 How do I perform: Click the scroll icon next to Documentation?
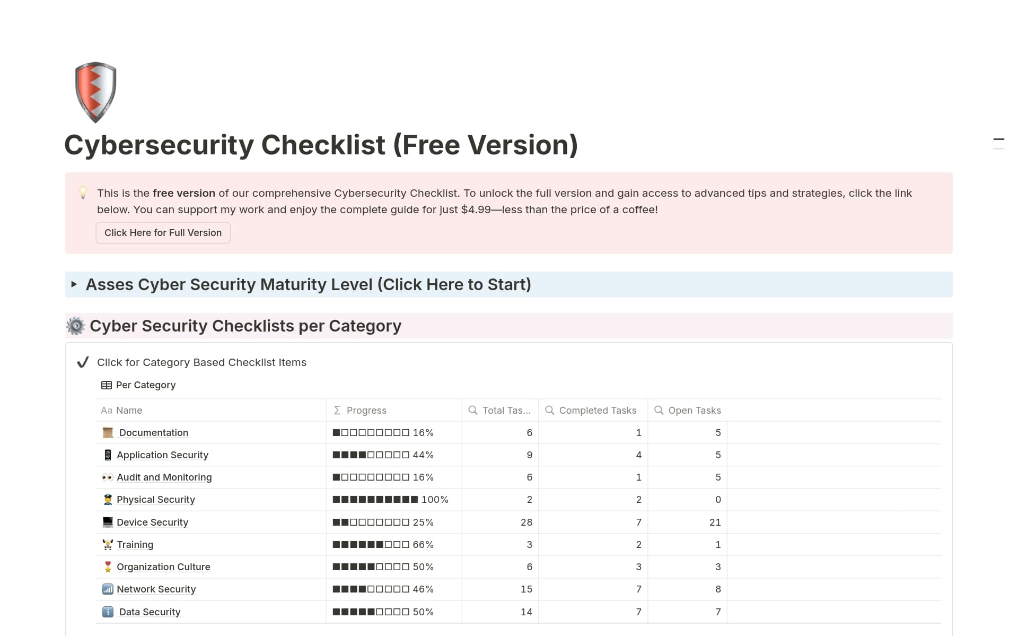pyautogui.click(x=108, y=432)
